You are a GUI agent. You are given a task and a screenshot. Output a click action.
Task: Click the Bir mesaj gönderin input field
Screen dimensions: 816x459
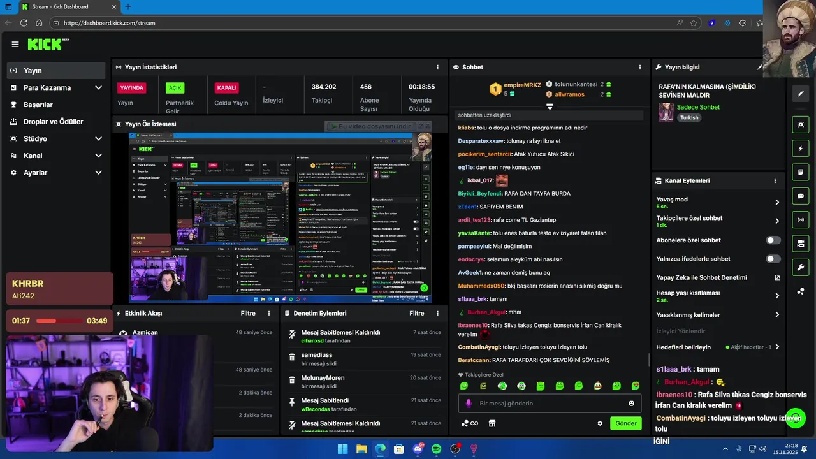(x=550, y=403)
